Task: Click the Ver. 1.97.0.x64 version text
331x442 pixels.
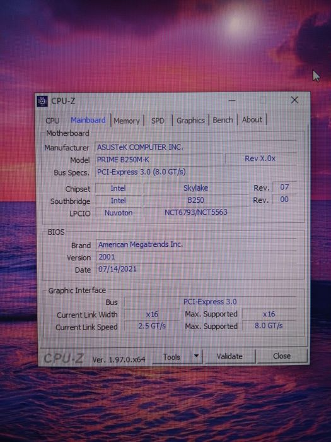Action: pyautogui.click(x=119, y=360)
